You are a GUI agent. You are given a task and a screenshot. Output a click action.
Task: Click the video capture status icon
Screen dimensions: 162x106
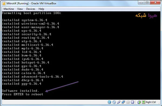coord(133,102)
